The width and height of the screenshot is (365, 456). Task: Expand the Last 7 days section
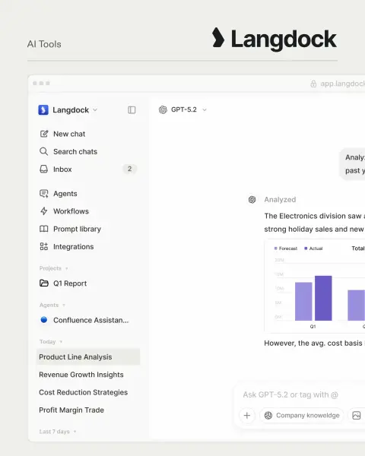58,432
